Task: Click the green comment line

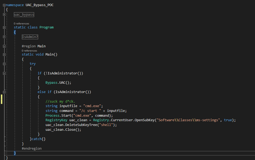Action: pos(60,102)
